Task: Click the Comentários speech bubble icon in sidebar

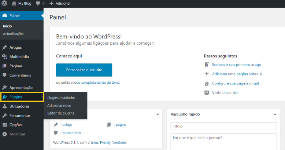Action: tap(4, 75)
